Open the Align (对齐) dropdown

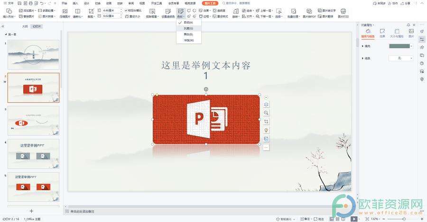[248, 16]
